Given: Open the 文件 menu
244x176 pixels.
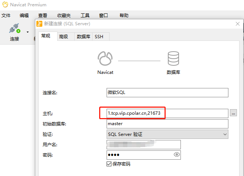Looking at the screenshot, I should click(x=6, y=15).
